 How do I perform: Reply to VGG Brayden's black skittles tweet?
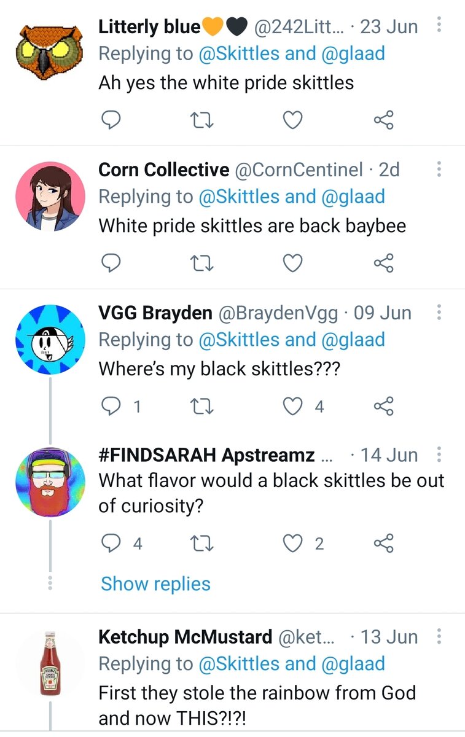click(x=110, y=406)
